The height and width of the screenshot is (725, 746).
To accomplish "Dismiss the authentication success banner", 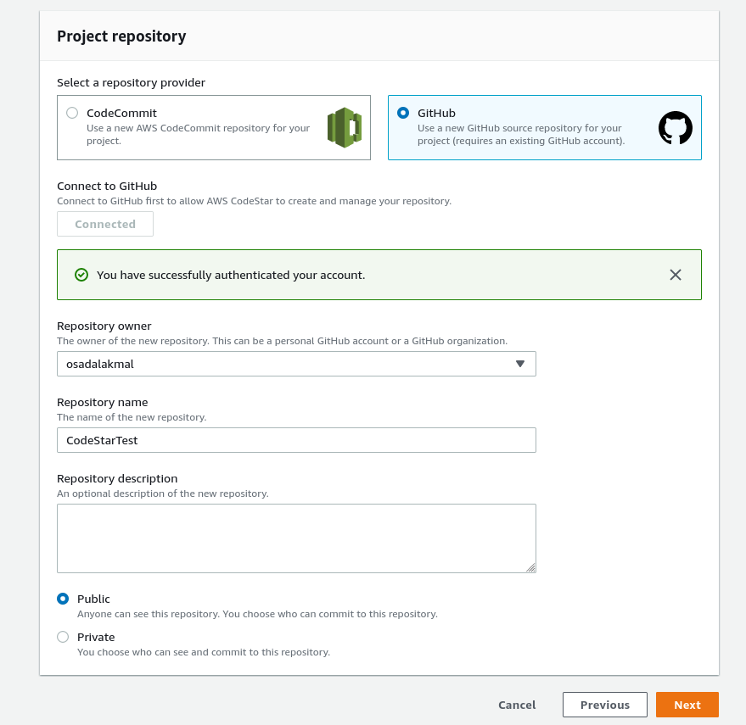I will click(x=675, y=275).
